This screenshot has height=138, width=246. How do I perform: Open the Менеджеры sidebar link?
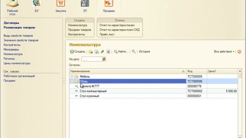[x=11, y=49]
